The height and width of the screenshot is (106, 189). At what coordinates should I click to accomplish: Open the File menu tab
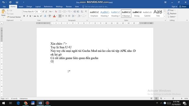(4, 6)
